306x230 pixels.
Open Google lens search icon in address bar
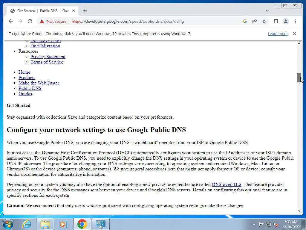[245, 21]
